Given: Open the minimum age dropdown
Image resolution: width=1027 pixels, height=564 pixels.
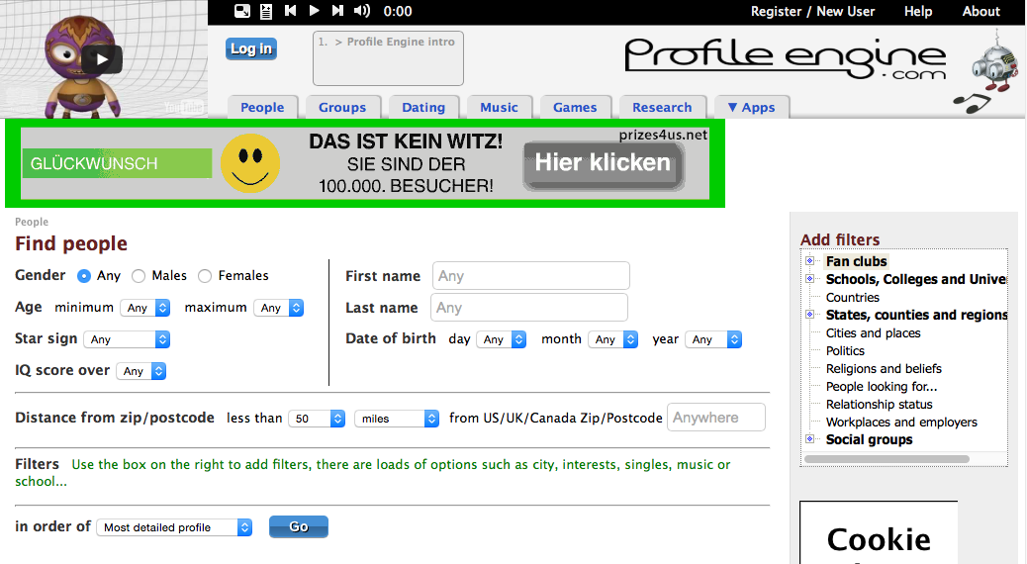Looking at the screenshot, I should tap(145, 308).
